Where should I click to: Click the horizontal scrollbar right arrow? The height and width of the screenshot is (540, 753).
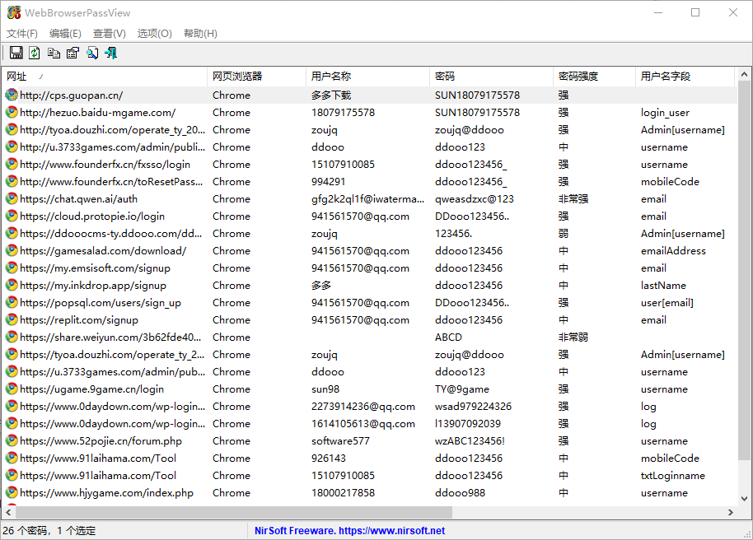[x=730, y=513]
